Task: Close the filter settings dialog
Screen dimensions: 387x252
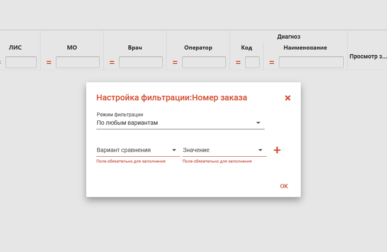Action: pyautogui.click(x=288, y=98)
